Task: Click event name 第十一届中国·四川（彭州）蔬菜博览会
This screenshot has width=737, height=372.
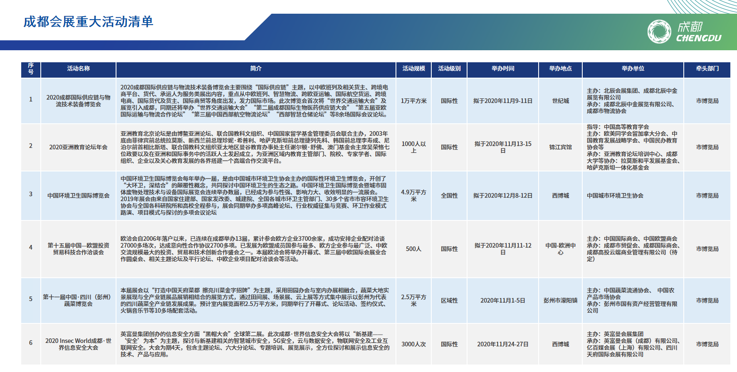Action: tap(77, 301)
